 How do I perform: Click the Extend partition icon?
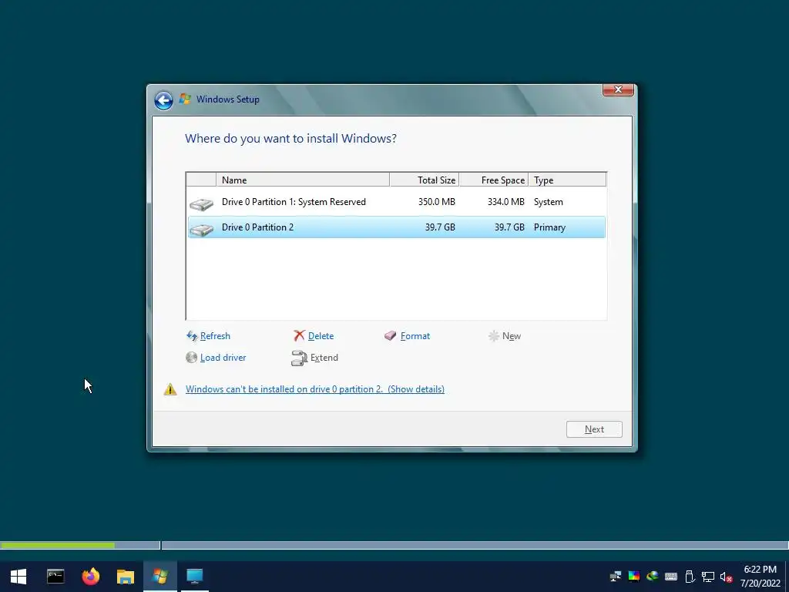point(299,358)
